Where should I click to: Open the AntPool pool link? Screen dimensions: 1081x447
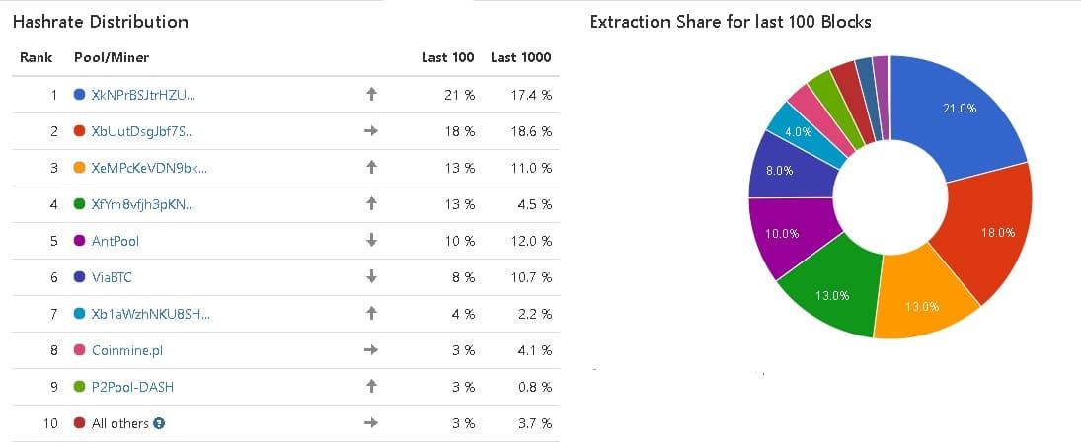pos(117,241)
